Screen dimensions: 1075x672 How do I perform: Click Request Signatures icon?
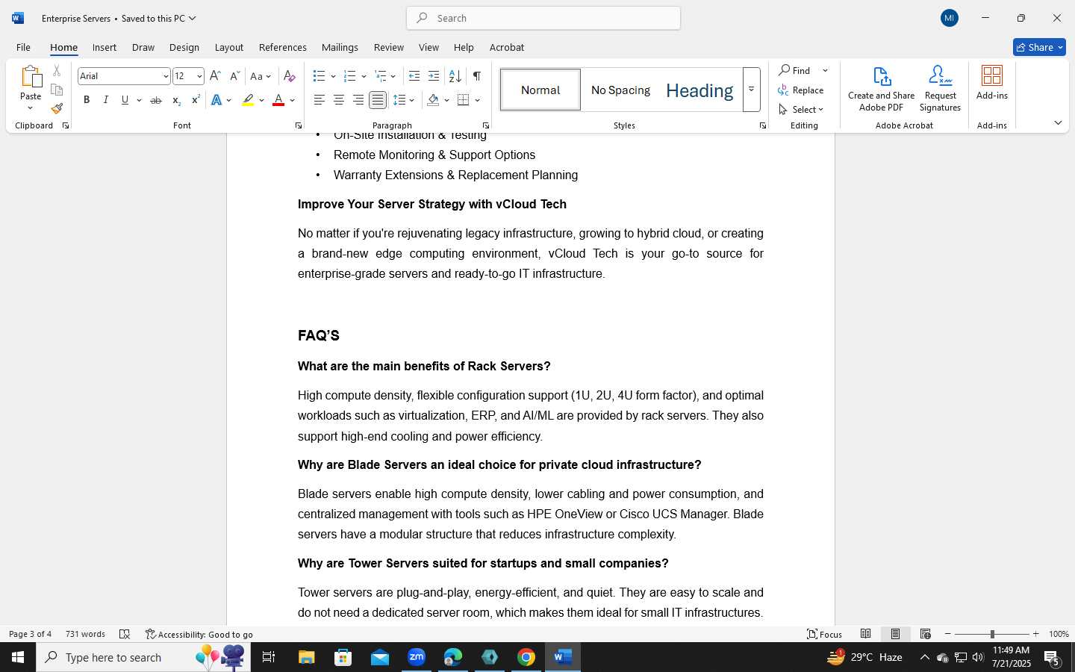[940, 89]
